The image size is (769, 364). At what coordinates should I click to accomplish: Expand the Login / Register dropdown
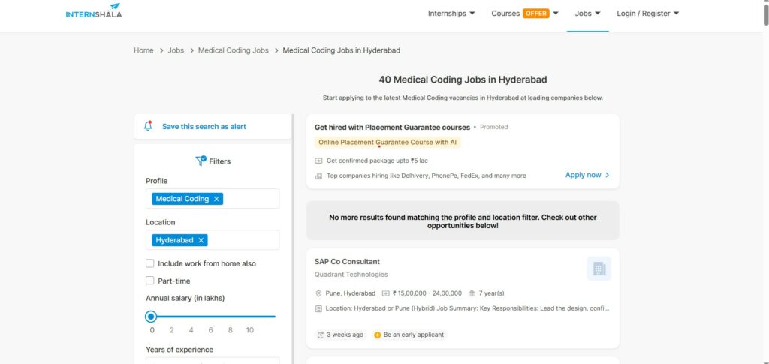[x=647, y=13]
